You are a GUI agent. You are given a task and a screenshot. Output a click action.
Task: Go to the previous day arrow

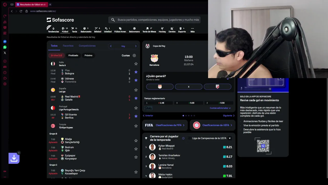click(x=111, y=46)
